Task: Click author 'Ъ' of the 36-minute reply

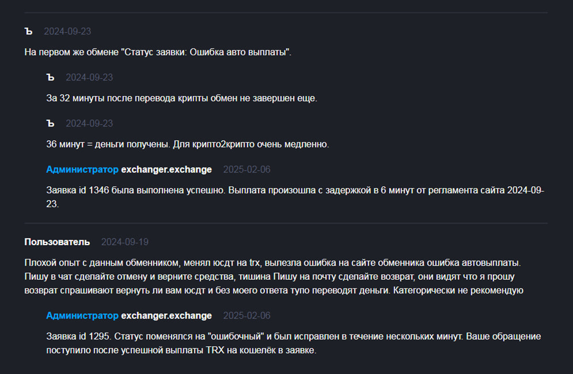Action: 51,124
